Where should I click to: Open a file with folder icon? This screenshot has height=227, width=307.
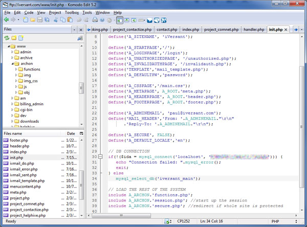[33, 20]
